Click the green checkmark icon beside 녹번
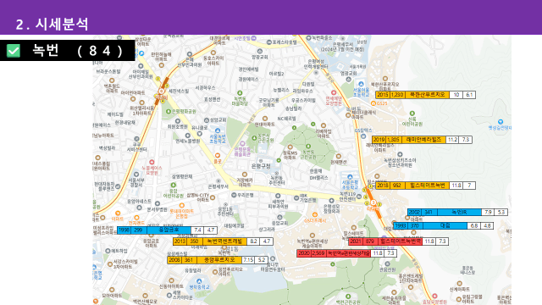 pyautogui.click(x=14, y=51)
